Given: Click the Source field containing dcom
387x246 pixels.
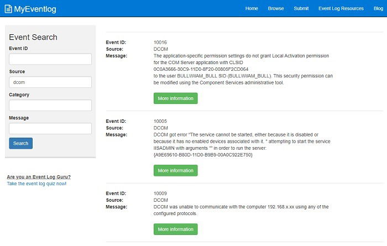Looking at the screenshot, I should pyautogui.click(x=50, y=82).
